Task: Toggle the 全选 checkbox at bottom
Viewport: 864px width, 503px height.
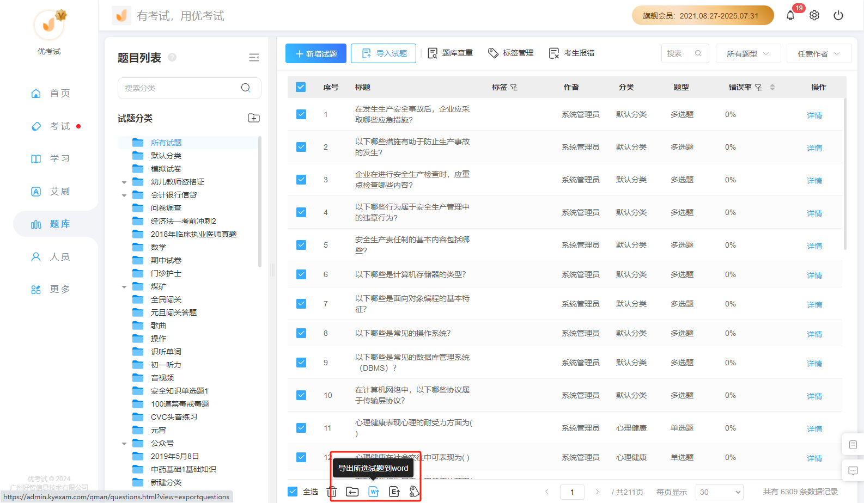Action: tap(293, 492)
